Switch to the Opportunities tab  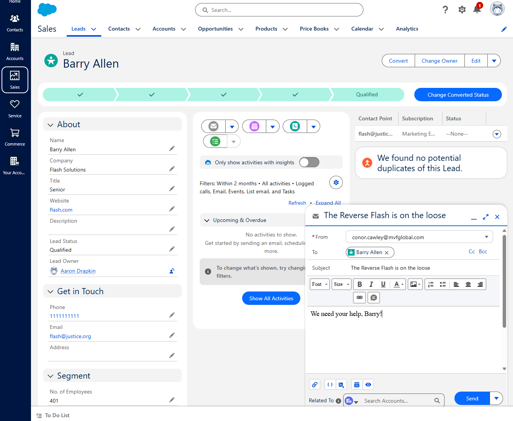pyautogui.click(x=215, y=29)
